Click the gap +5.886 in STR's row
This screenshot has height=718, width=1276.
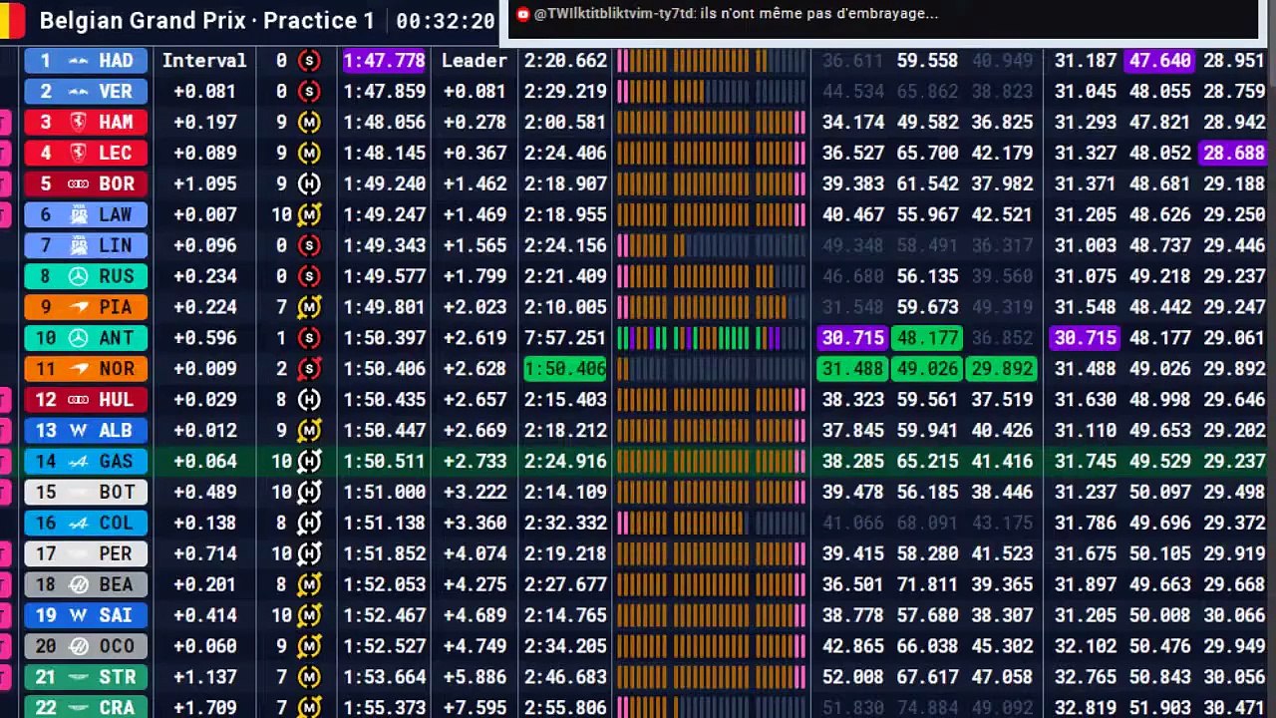click(x=474, y=678)
